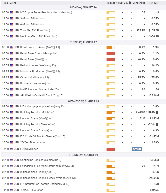166x193 pixels.
Task: Click US flag on Philadelphia Fed Survey row
Action: tap(12, 166)
